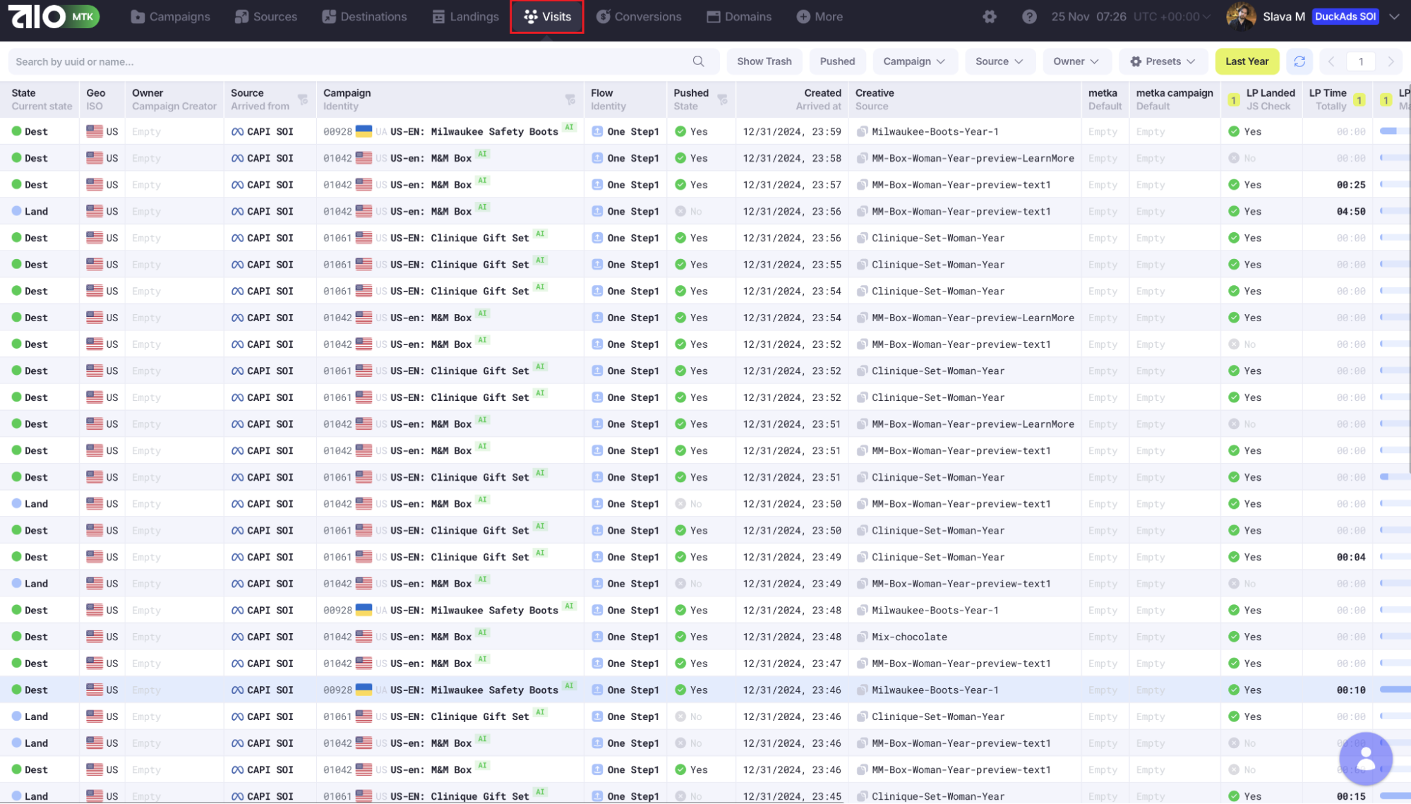This screenshot has width=1411, height=804.
Task: Open the help question mark icon
Action: 1029,16
